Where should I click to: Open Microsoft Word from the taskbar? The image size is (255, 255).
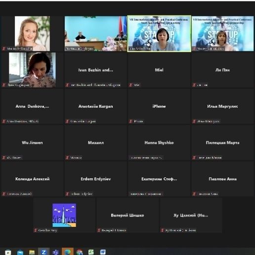point(103,252)
